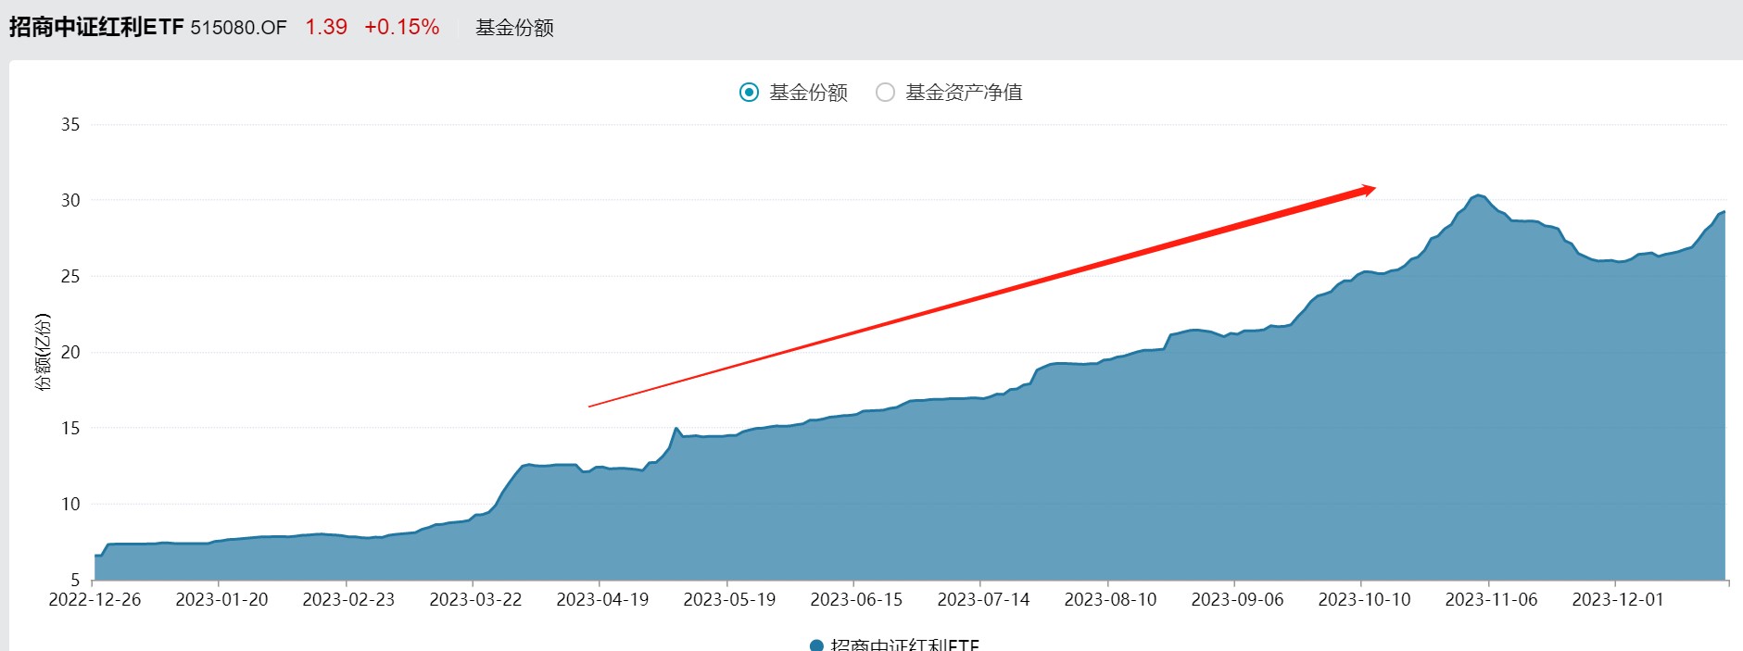Screen dimensions: 1743x651
Task: Click the y-axis value 35
Action: coord(70,124)
